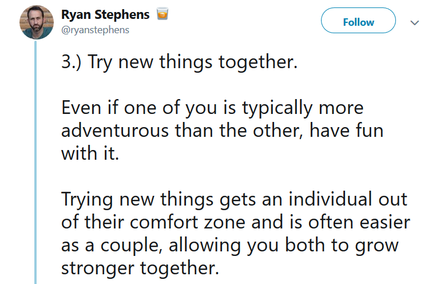444x284 pixels.
Task: Click the words 'have fun' in the tweet
Action: click(x=347, y=131)
